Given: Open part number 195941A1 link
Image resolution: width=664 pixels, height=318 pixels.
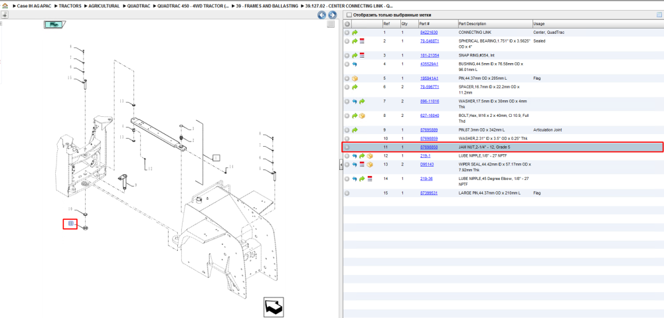Looking at the screenshot, I should 429,79.
